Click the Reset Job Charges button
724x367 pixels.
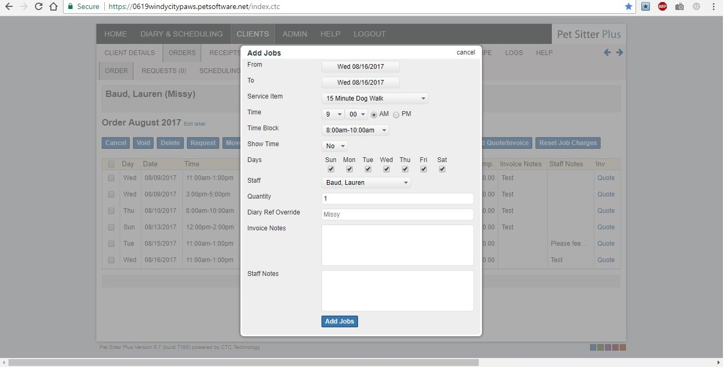[568, 143]
